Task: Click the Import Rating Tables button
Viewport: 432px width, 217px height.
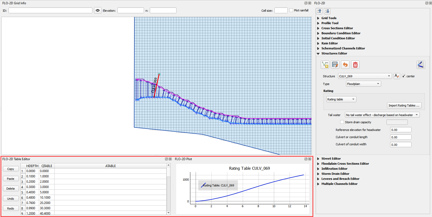Action: click(404, 105)
